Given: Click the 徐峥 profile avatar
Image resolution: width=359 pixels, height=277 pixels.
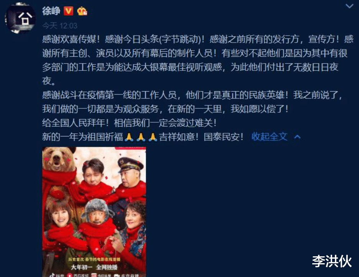Looking at the screenshot, I should coord(20,18).
